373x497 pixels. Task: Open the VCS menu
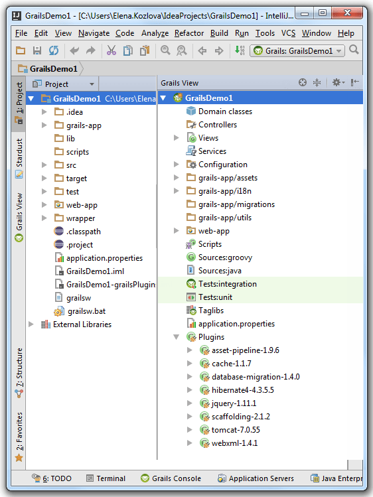point(288,33)
